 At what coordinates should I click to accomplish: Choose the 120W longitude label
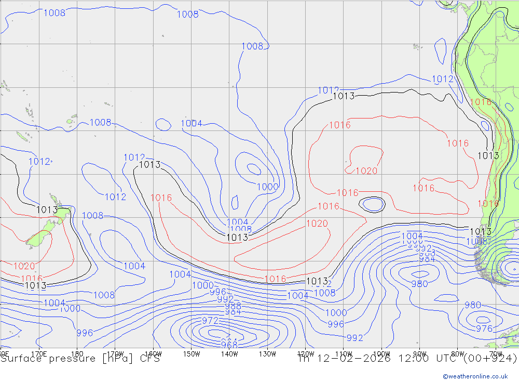click(306, 354)
